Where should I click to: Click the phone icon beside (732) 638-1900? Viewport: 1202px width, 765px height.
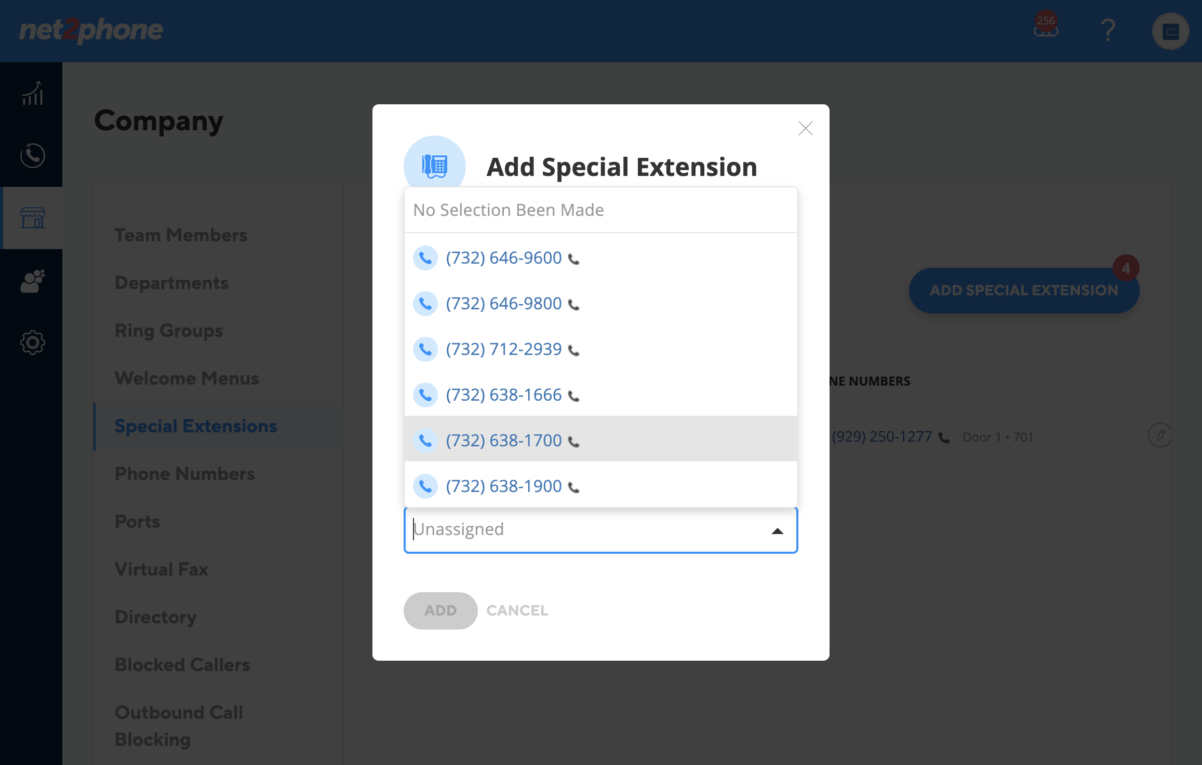click(573, 487)
